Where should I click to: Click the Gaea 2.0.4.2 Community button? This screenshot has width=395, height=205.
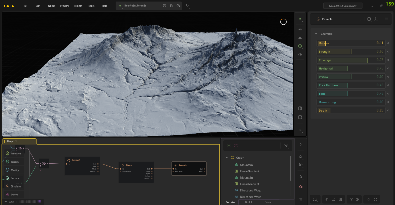[x=343, y=5]
